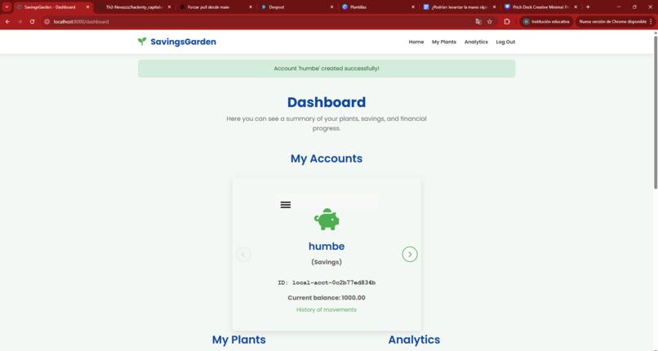Log Out from the navigation bar
Screen dimensions: 658x351
coord(505,42)
